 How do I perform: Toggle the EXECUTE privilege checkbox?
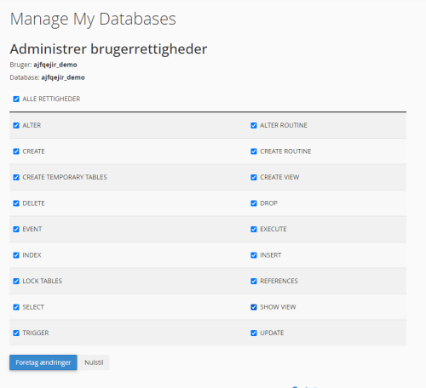pyautogui.click(x=254, y=229)
